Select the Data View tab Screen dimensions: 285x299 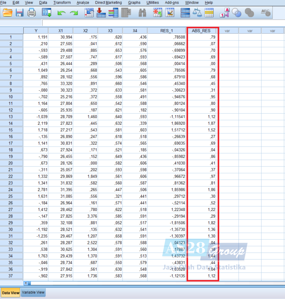click(x=10, y=293)
